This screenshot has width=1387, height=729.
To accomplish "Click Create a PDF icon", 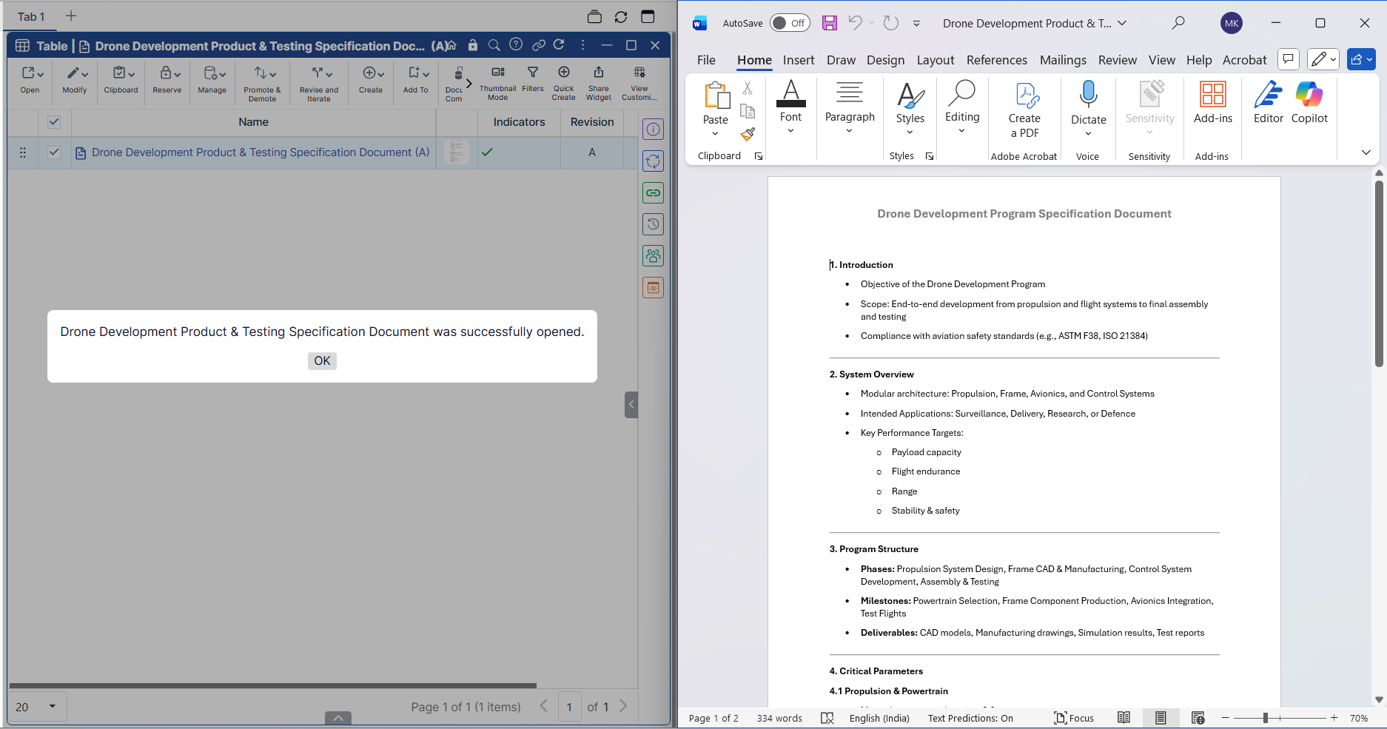I will tap(1024, 110).
